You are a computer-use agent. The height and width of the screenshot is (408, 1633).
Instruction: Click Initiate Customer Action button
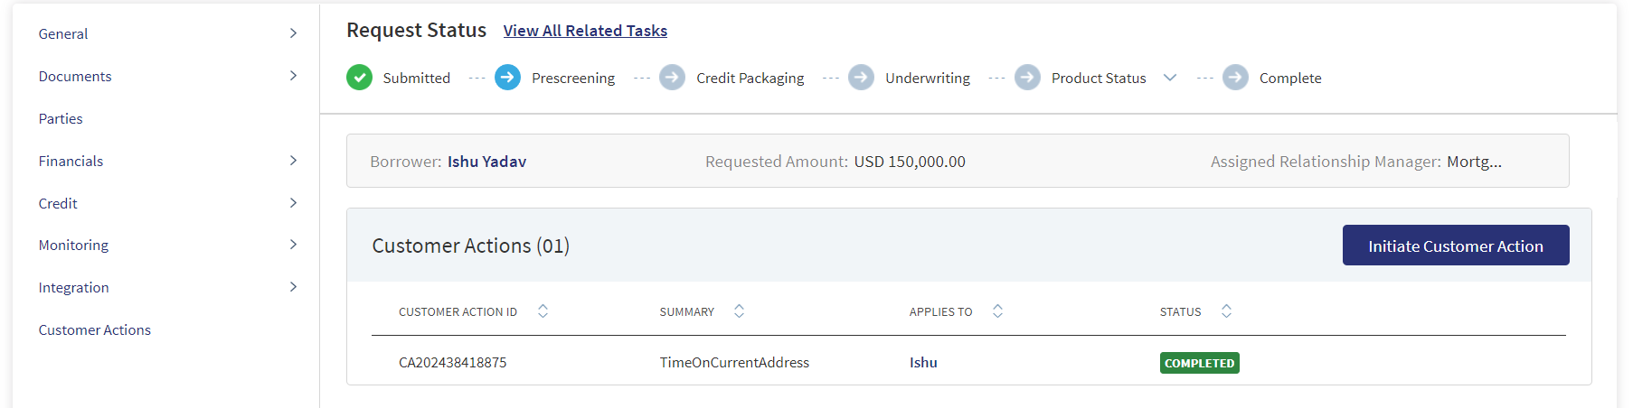pyautogui.click(x=1456, y=246)
